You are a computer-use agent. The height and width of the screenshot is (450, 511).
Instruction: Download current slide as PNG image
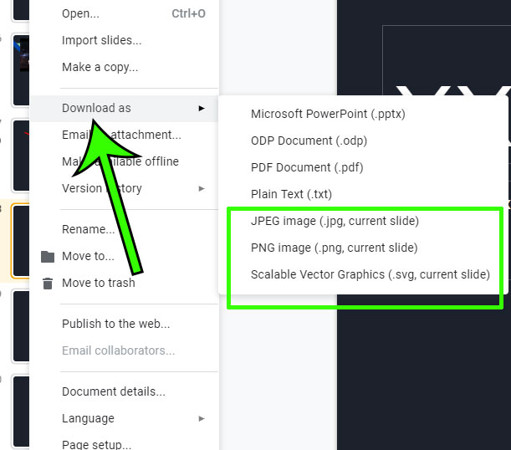[334, 248]
